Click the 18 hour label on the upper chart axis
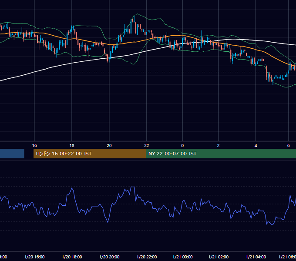 coord(72,146)
